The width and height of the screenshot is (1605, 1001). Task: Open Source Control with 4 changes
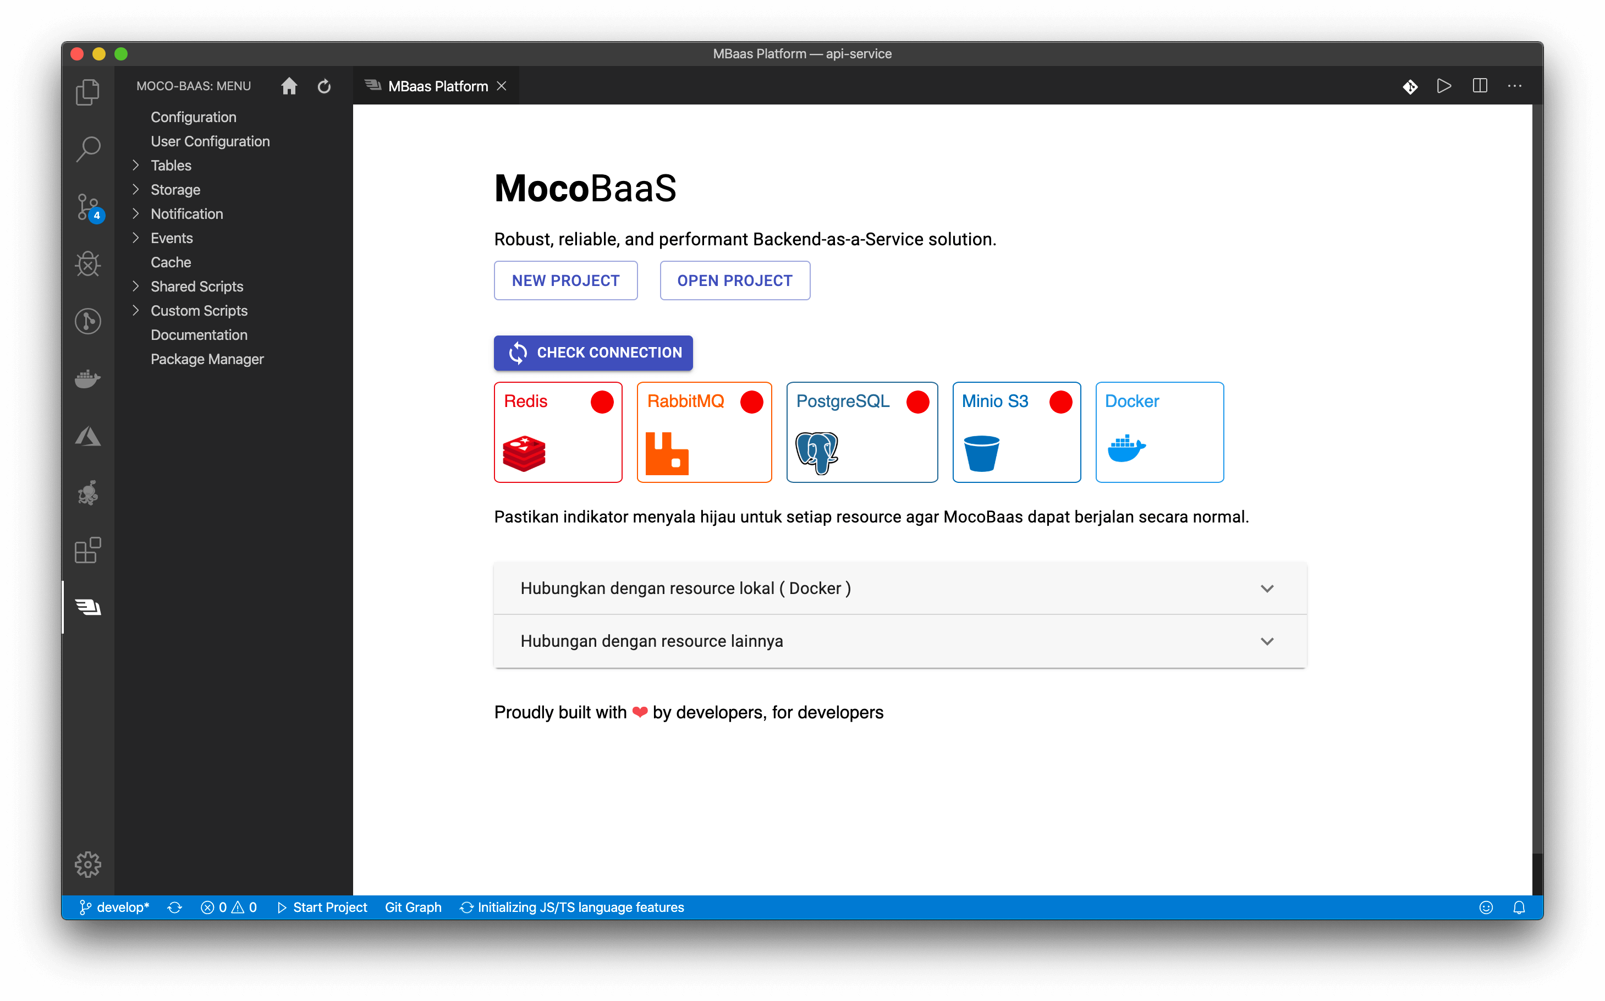pos(87,207)
